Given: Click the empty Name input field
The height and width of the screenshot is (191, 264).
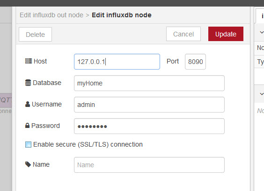Looking at the screenshot, I should coord(149,165).
